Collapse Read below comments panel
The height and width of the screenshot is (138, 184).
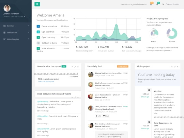pos(72,97)
